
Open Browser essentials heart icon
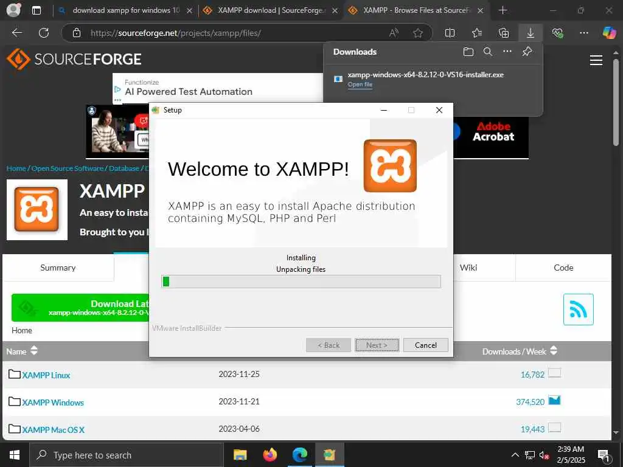coord(557,33)
